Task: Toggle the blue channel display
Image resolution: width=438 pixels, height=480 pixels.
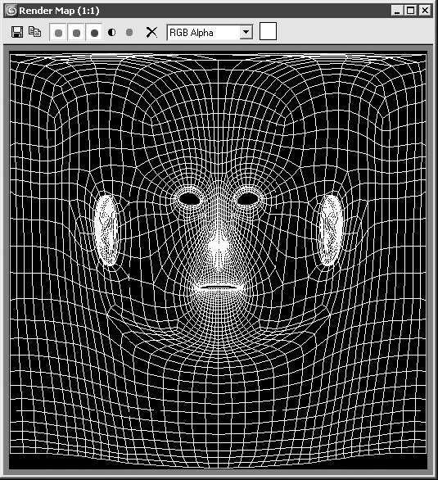Action: click(x=94, y=33)
